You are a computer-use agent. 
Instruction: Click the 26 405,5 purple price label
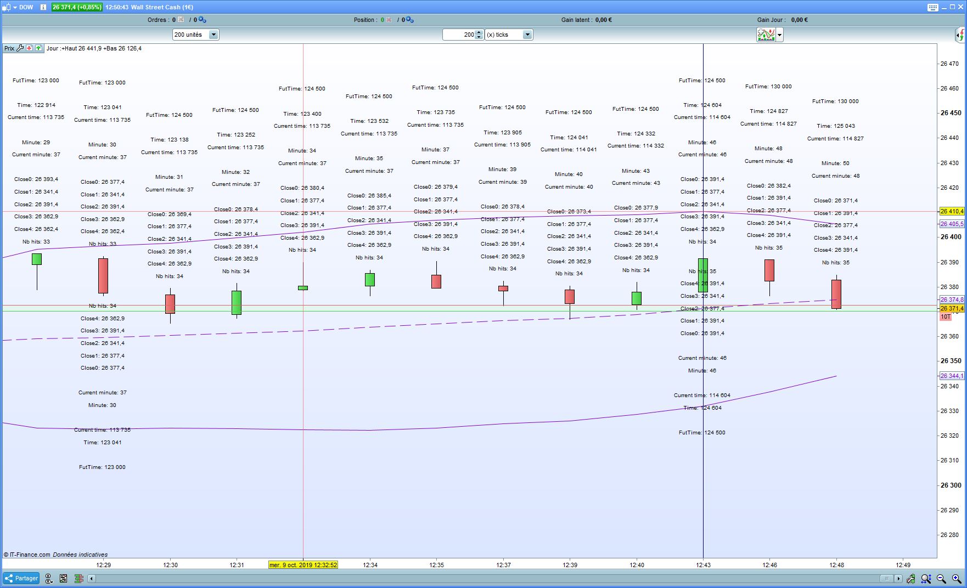(952, 224)
